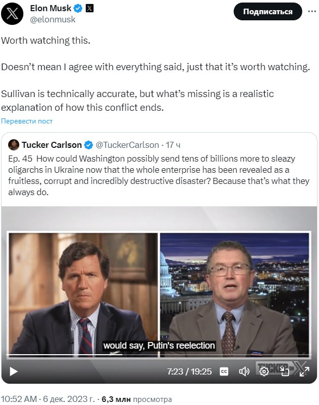The height and width of the screenshot is (405, 319).
Task: Open video settings gear icon
Action: 264,371
